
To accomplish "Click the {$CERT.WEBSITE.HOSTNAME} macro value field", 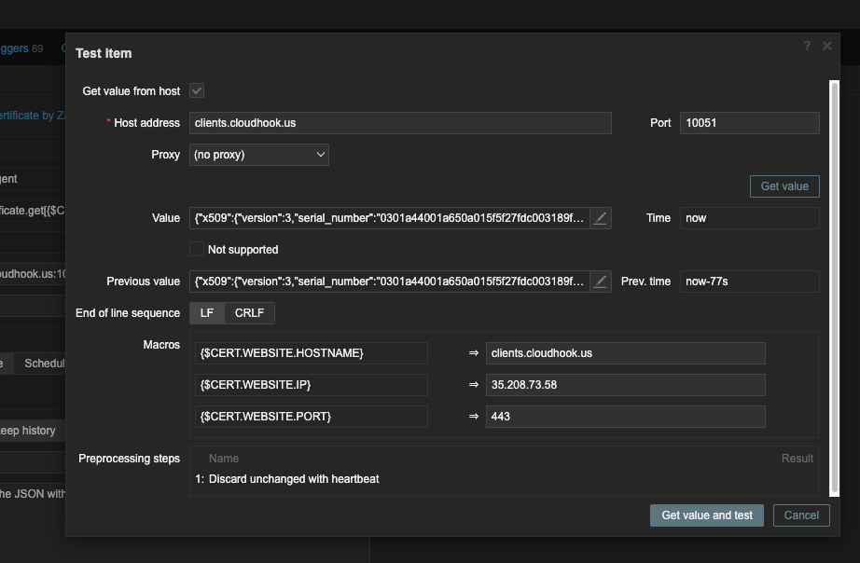I will coord(625,353).
